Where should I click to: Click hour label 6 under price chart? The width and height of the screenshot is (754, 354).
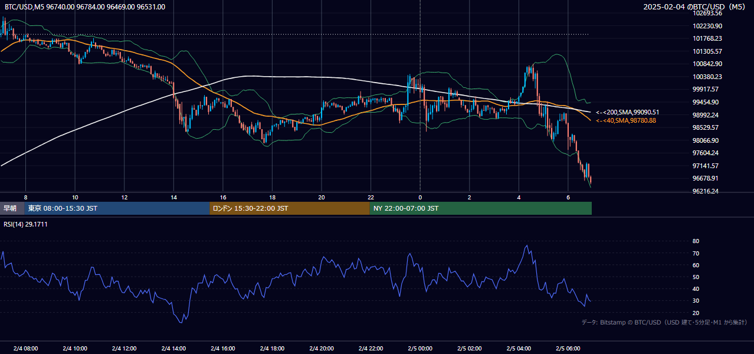point(568,197)
